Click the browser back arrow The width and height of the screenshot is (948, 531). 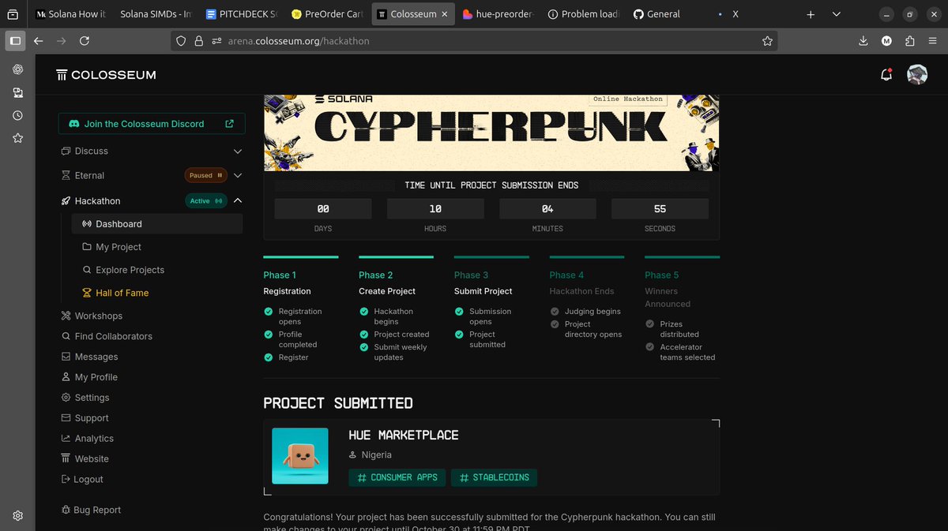[38, 40]
